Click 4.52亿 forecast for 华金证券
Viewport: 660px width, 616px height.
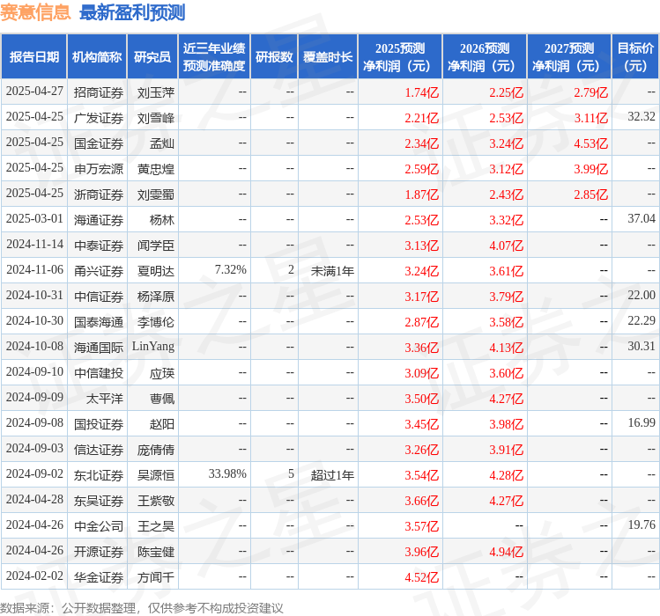[x=422, y=577]
